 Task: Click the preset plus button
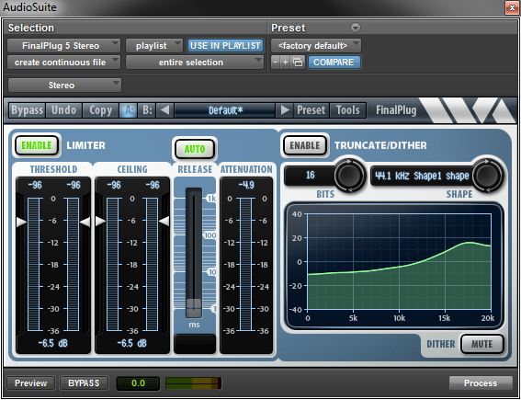pyautogui.click(x=285, y=63)
